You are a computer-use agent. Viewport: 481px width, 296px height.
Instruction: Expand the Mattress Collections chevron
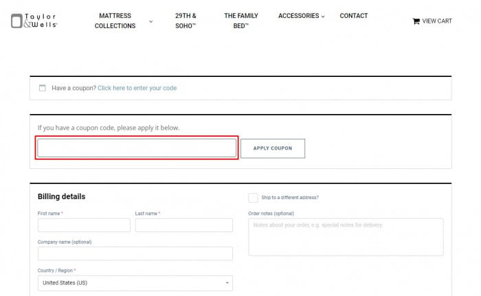click(151, 21)
